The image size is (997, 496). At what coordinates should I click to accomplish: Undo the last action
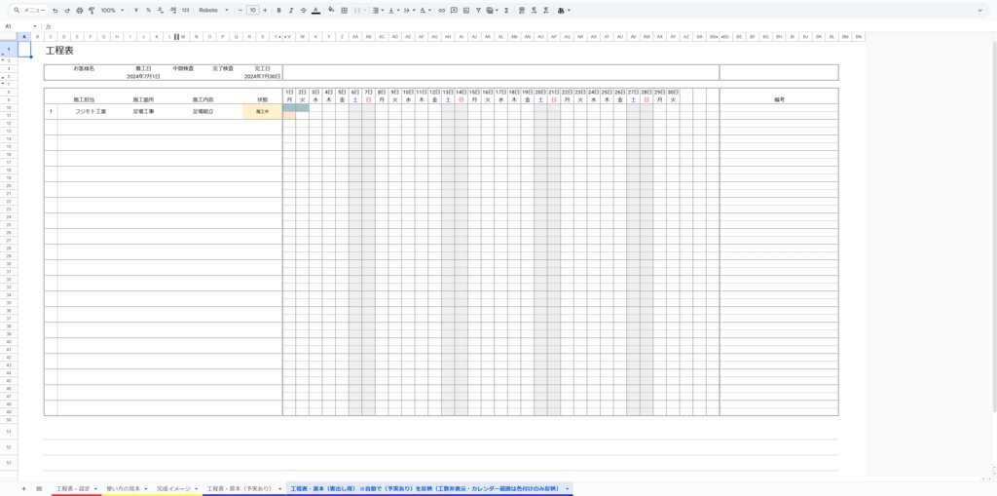point(55,11)
